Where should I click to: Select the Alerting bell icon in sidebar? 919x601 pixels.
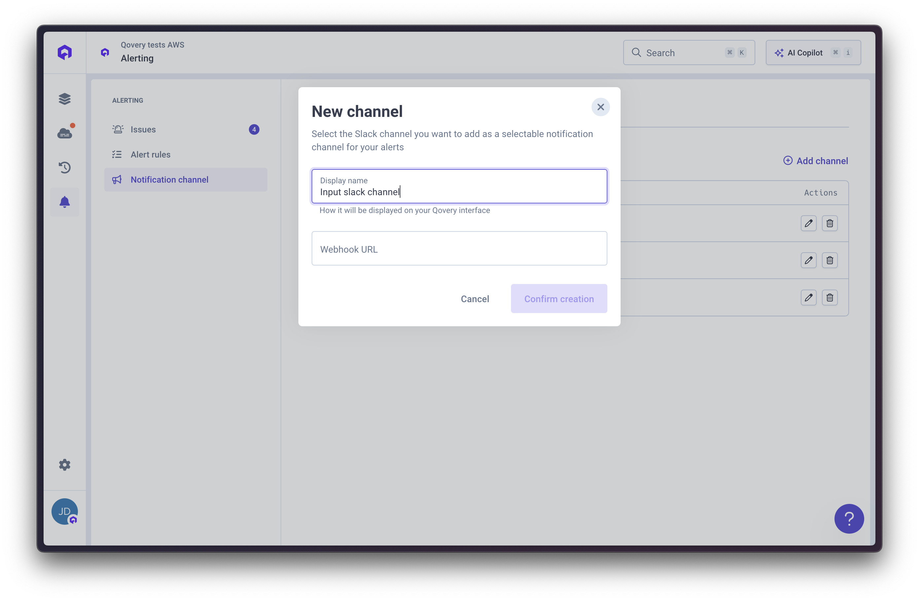[x=64, y=202]
